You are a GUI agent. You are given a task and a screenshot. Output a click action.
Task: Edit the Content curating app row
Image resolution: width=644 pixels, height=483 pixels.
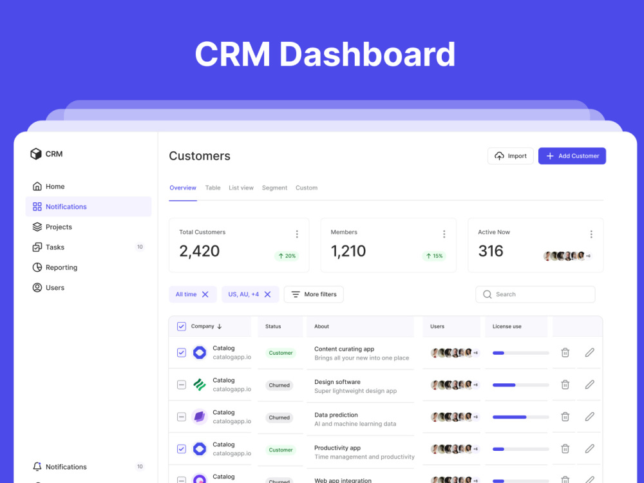click(x=590, y=352)
